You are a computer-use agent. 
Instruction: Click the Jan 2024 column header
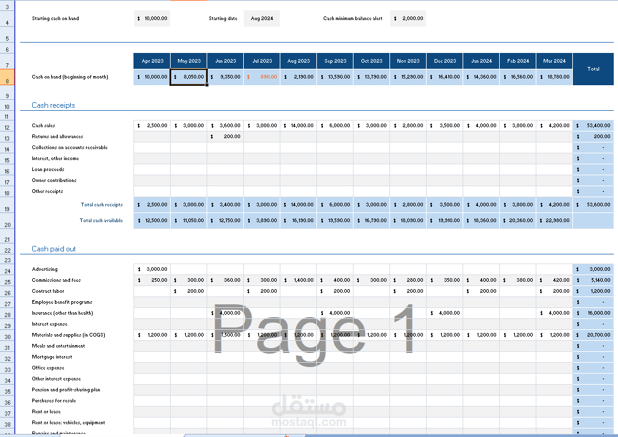(x=481, y=61)
